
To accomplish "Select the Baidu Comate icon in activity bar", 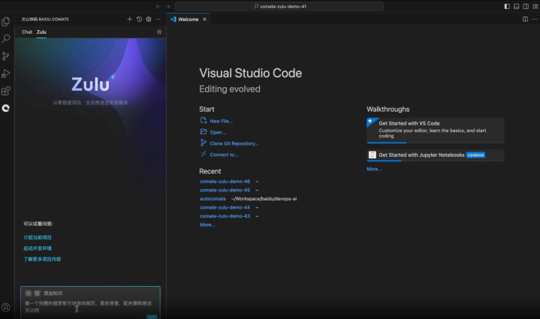I will 6,108.
